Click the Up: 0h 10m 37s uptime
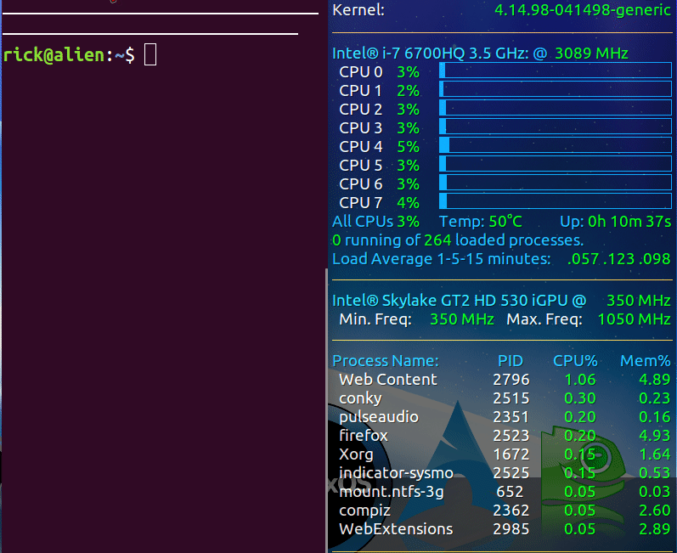 pos(615,222)
